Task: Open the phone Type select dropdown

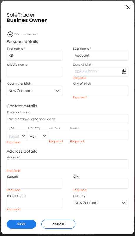Action: tap(17, 136)
